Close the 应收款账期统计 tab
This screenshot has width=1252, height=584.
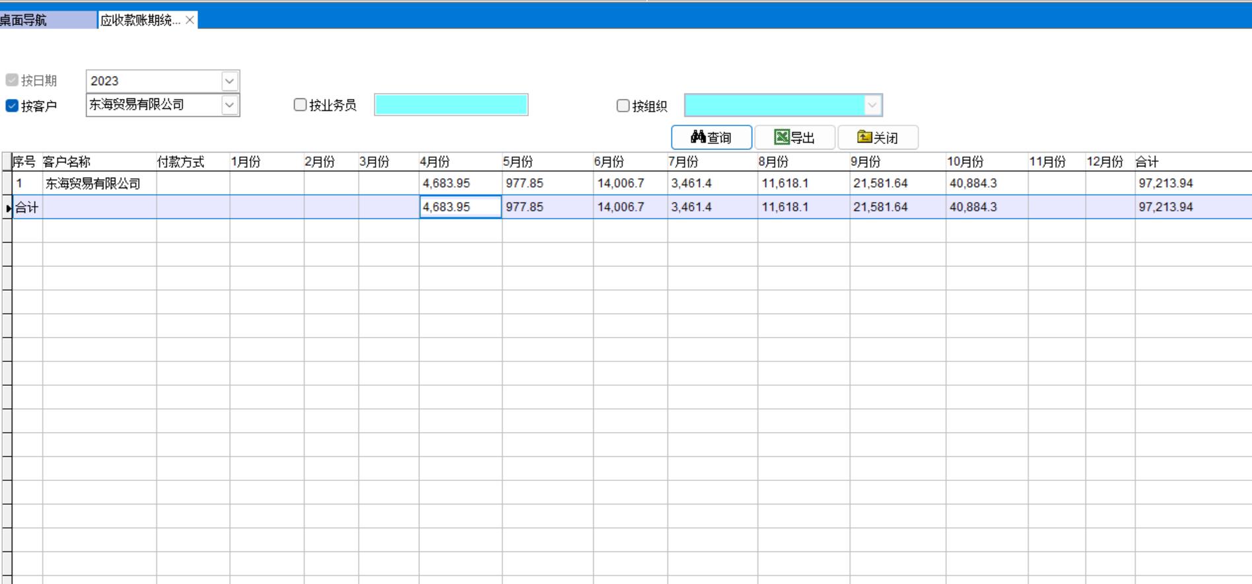[190, 20]
